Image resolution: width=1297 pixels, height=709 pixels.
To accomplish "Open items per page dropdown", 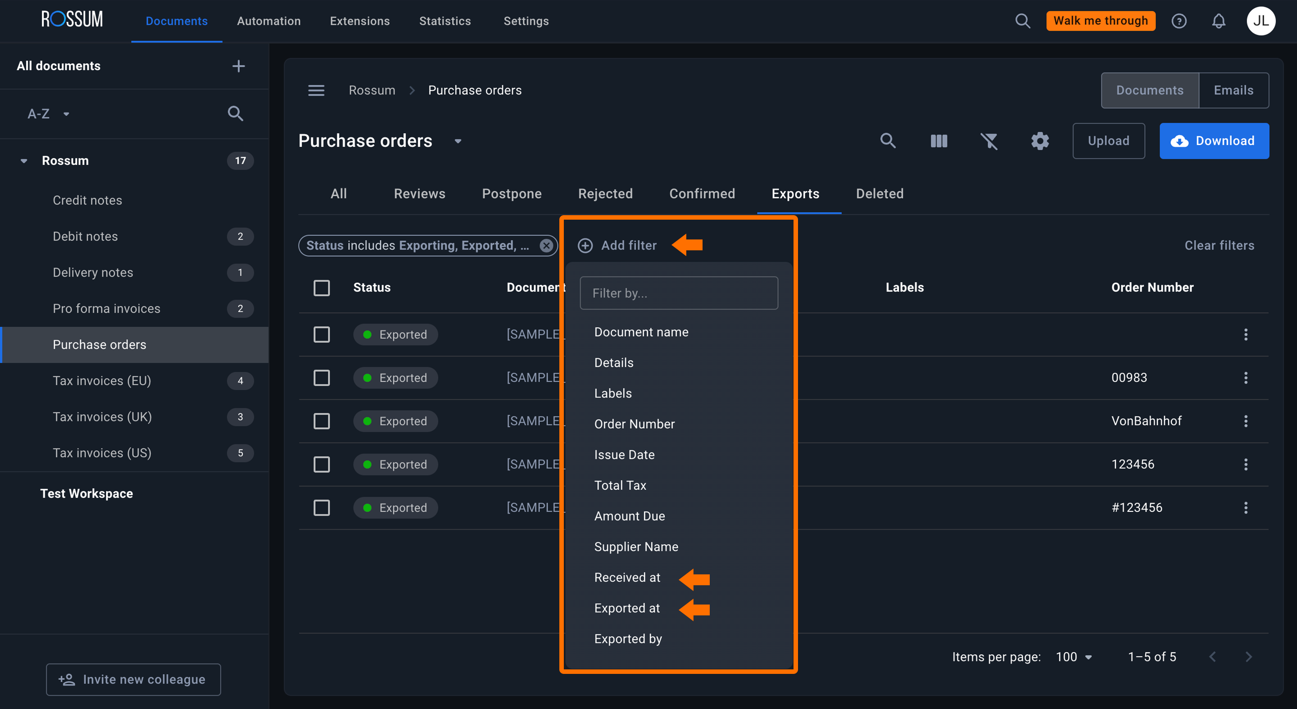I will [x=1074, y=657].
